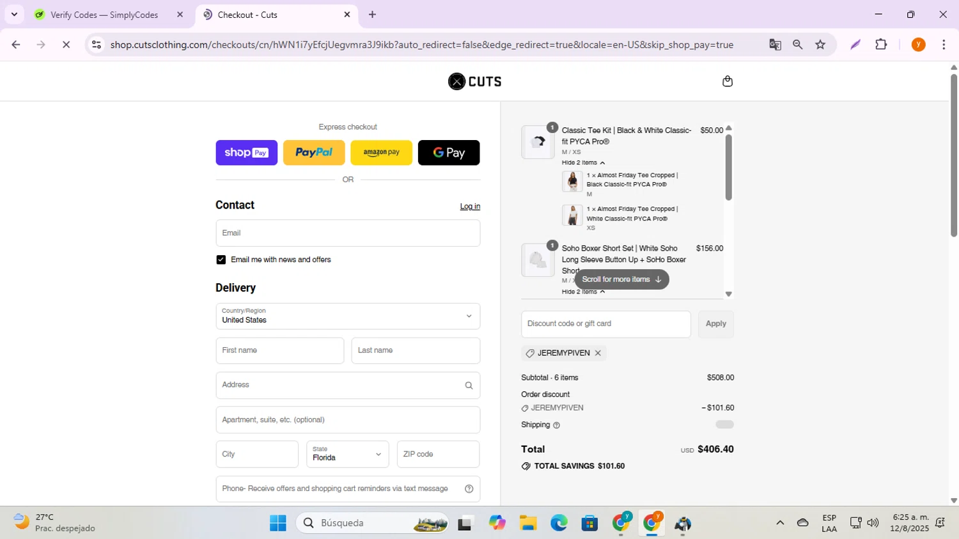This screenshot has width=959, height=539.
Task: Open Microsoft Store from taskbar
Action: click(x=589, y=524)
